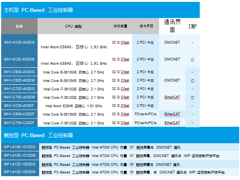
Task: Click EtherCAT in MH1-C50N-C03DF row
Action: coord(172,114)
